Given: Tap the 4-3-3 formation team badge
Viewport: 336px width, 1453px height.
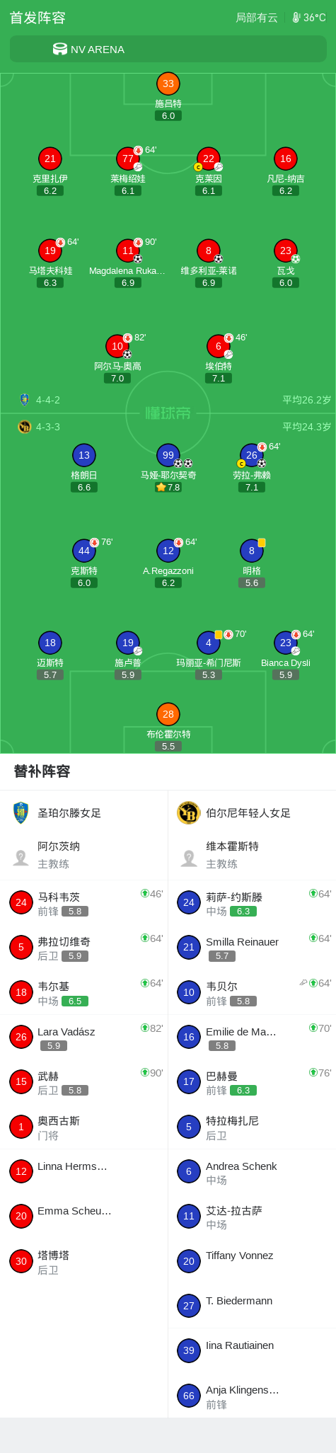Looking at the screenshot, I should click(x=25, y=427).
